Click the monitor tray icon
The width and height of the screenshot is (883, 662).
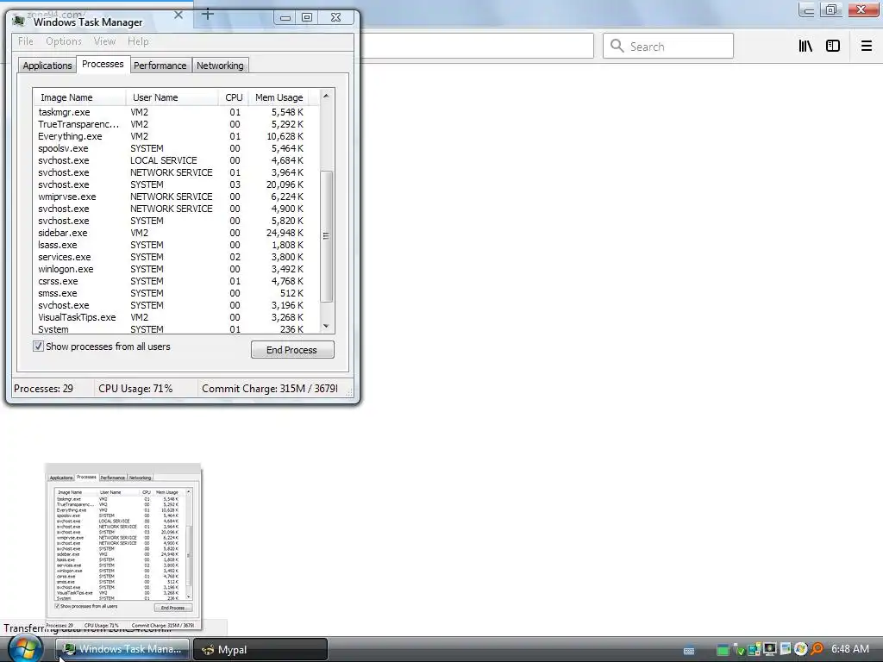point(770,649)
